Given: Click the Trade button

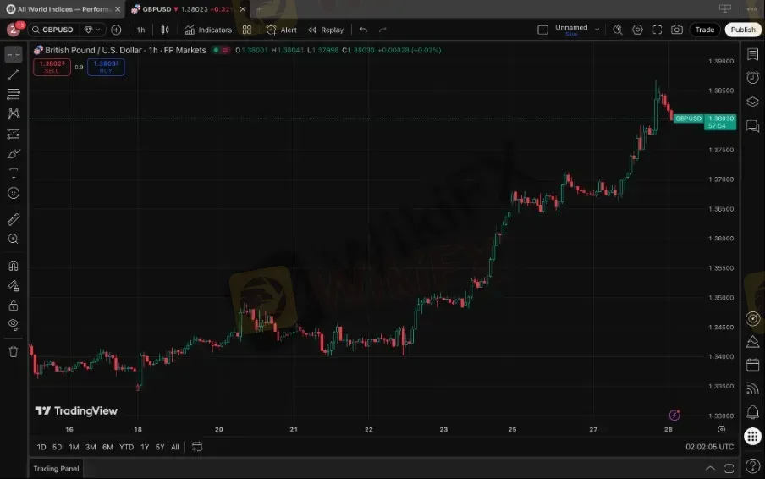Looking at the screenshot, I should [x=705, y=30].
